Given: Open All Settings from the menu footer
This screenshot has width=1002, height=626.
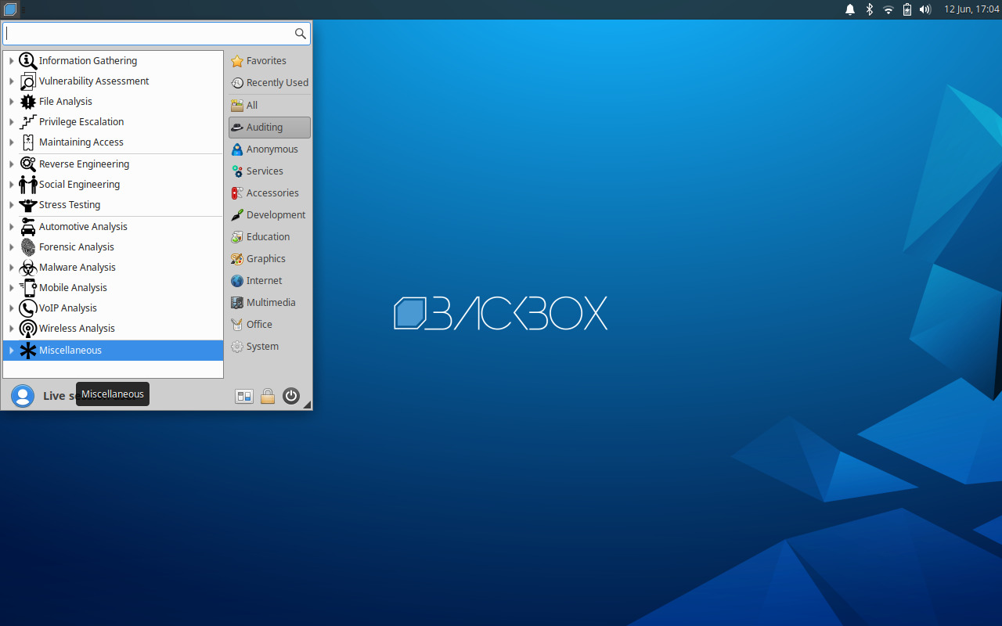Looking at the screenshot, I should point(243,396).
